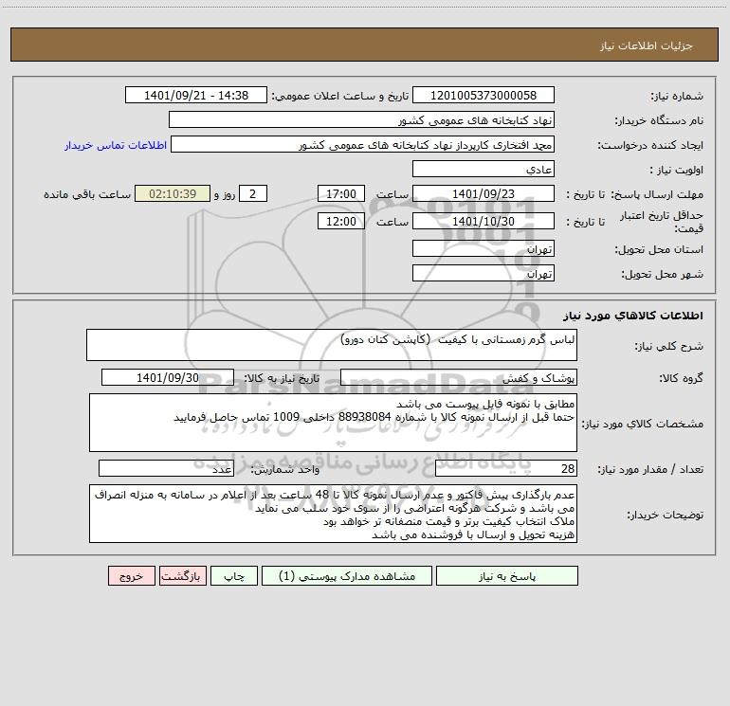Click 'جزئیات اطلاعات نیاز' header title
Screen dimensions: 730x706
[x=647, y=45]
